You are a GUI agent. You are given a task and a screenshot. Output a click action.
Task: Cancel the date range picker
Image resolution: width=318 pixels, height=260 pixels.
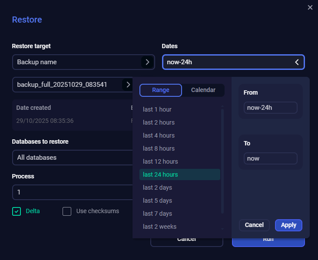tap(254, 225)
